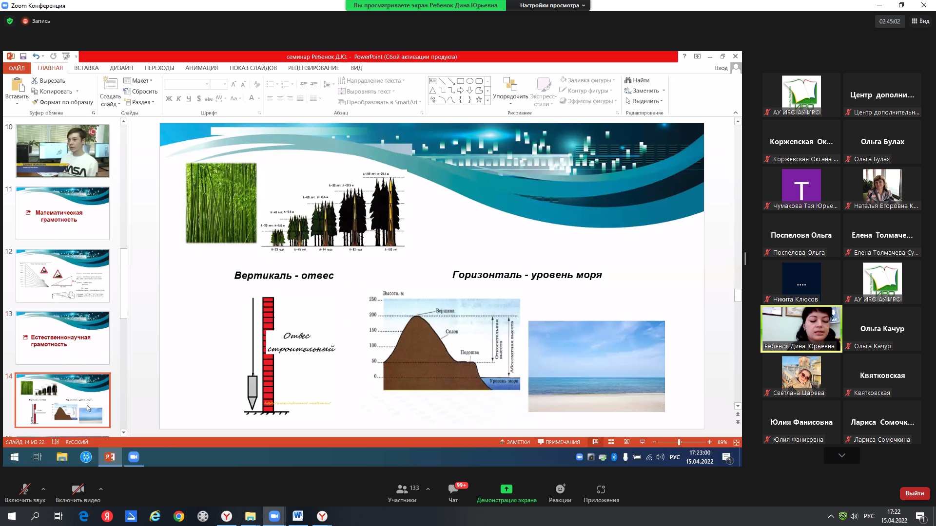Screen dimensions: 936x526
Task: Click Screen Share (Демонстрация экрана) icon
Action: tap(506, 489)
